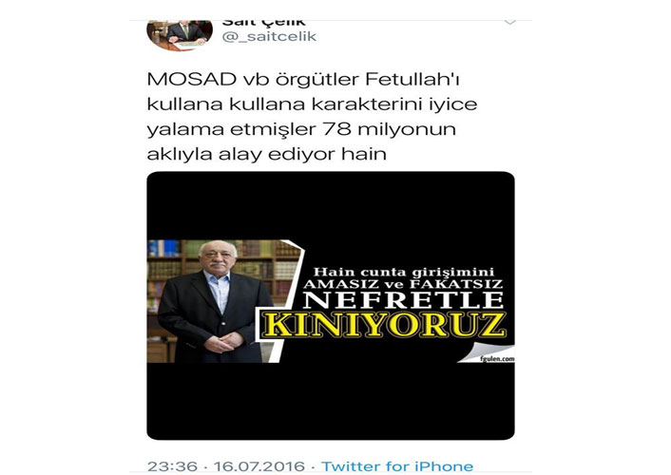Click the 16.07.2016 tweet date

point(259,466)
